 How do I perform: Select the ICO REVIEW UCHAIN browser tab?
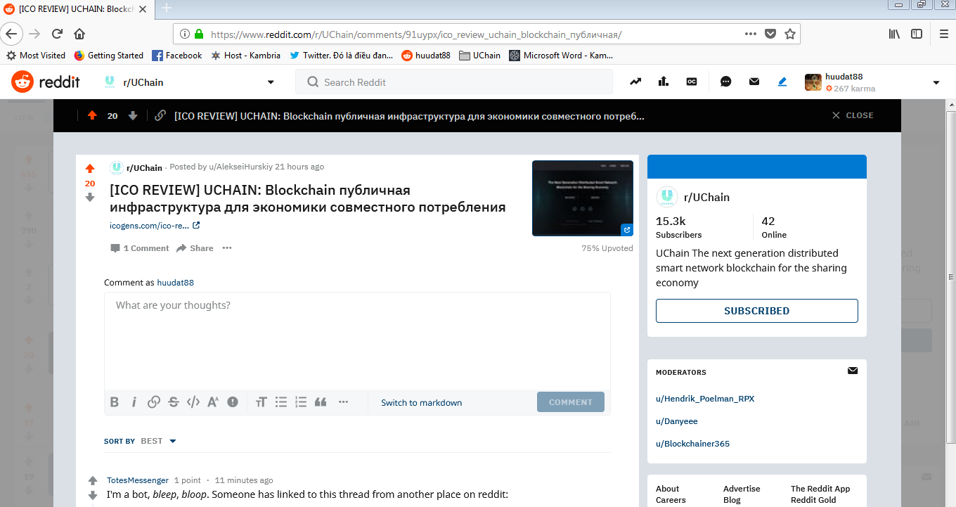pyautogui.click(x=77, y=8)
